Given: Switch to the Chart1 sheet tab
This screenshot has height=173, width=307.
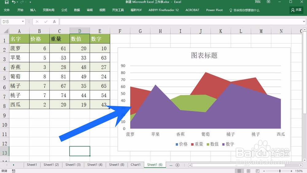Looking at the screenshot, I should [x=135, y=165].
